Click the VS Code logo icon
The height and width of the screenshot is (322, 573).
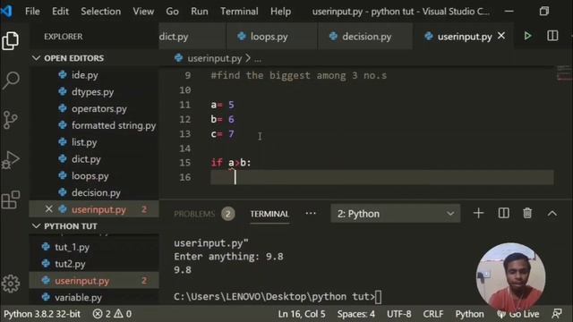click(7, 11)
